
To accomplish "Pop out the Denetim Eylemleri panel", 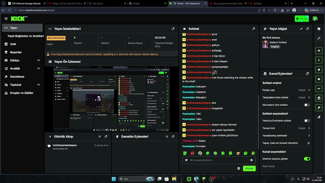I will [x=173, y=136].
